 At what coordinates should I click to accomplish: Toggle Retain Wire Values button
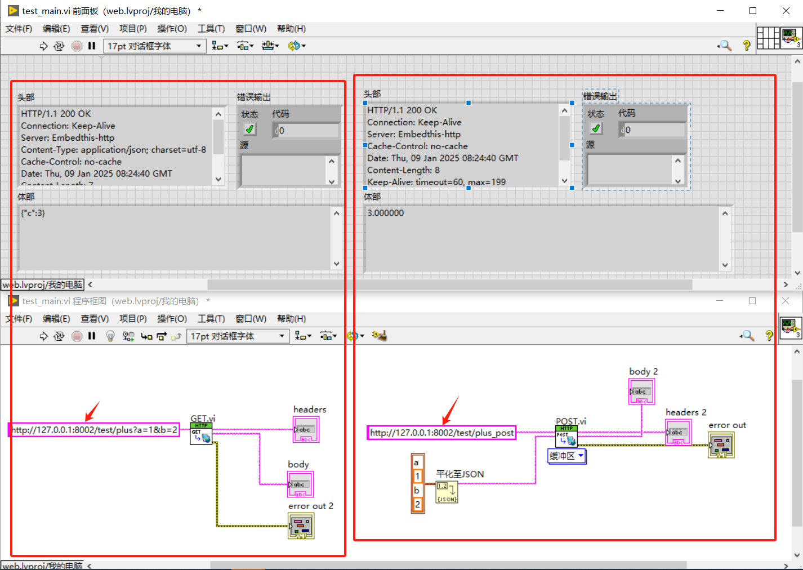point(128,336)
